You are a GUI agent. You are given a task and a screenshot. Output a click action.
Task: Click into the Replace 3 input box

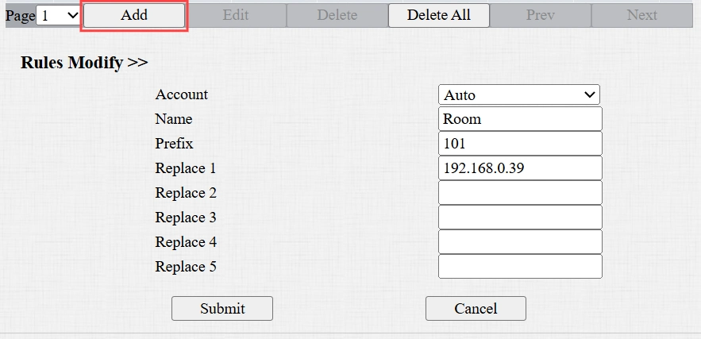pyautogui.click(x=519, y=218)
